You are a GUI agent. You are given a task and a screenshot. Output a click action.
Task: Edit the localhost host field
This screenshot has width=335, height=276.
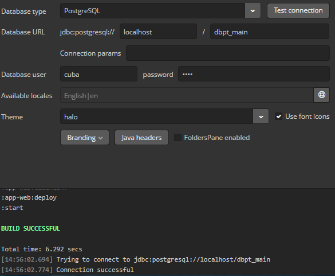click(158, 32)
